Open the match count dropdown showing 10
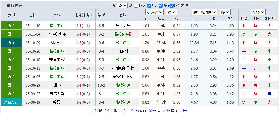Screen dimensions: 279x114 pyautogui.click(x=122, y=5)
